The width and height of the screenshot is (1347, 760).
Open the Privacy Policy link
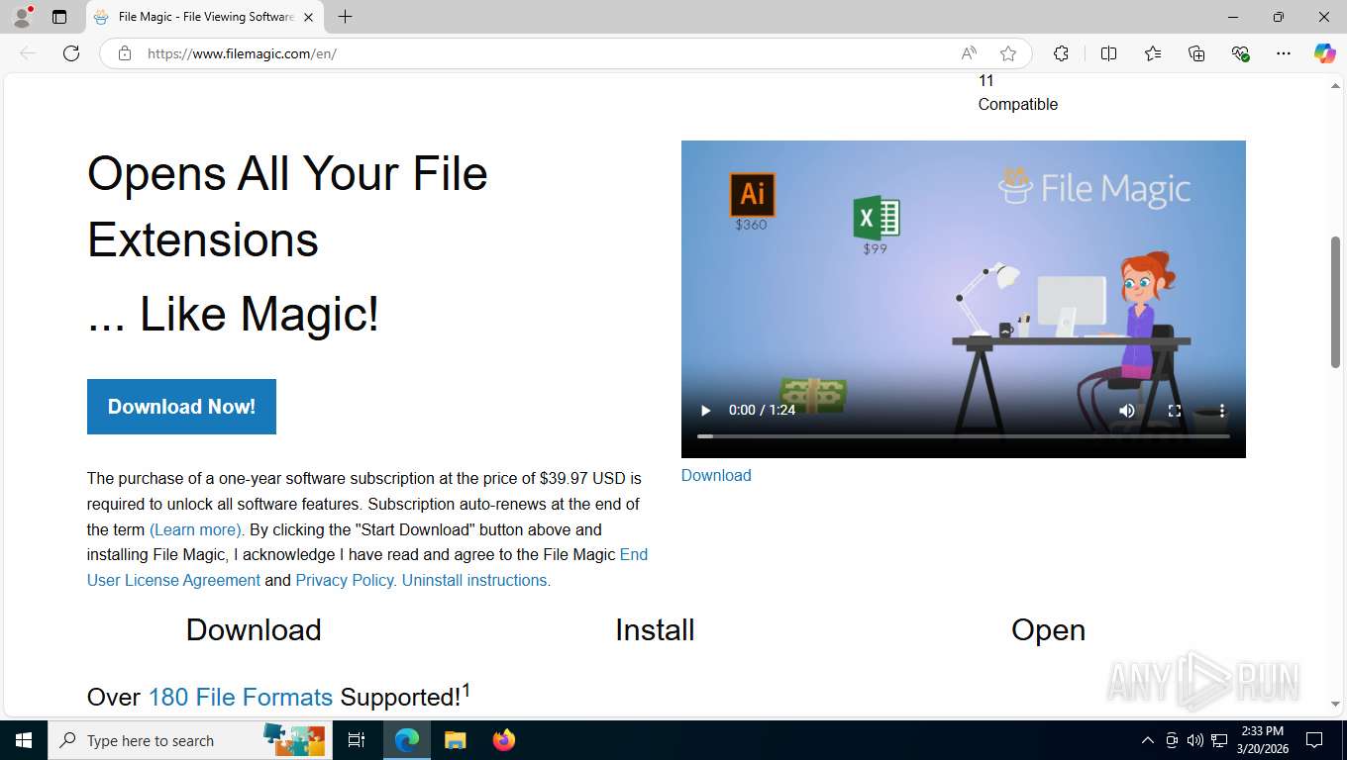pyautogui.click(x=346, y=580)
